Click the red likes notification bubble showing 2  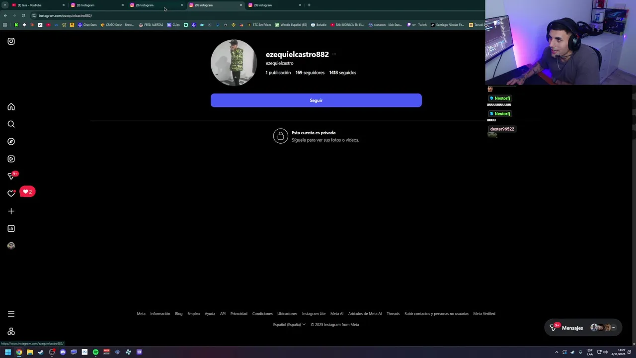pos(27,191)
